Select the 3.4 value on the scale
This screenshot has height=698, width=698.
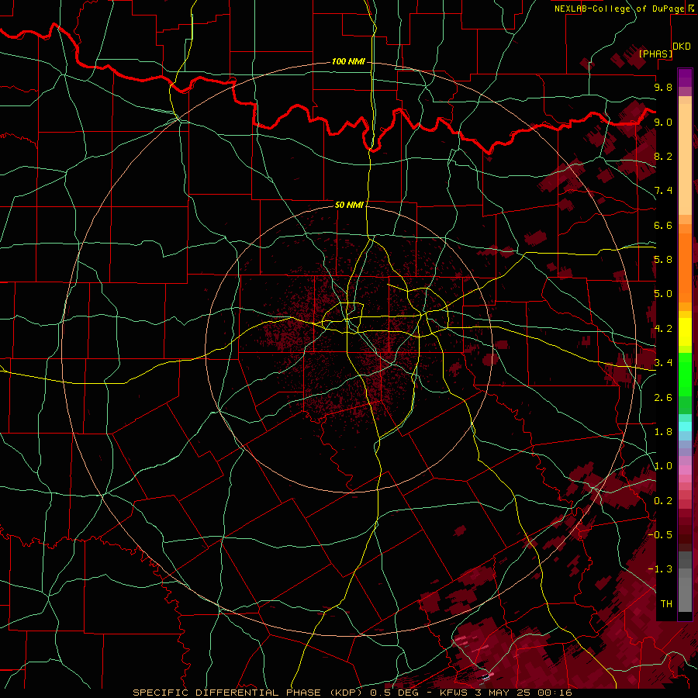(x=663, y=363)
